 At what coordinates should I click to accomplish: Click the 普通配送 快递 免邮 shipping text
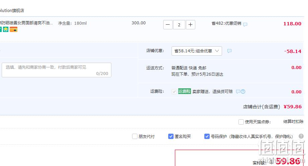coord(189,68)
